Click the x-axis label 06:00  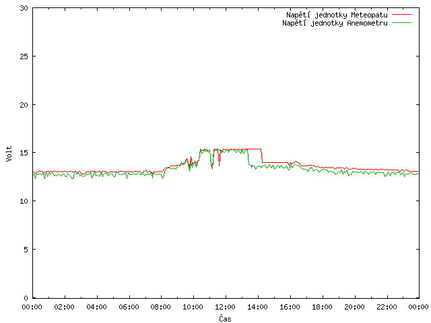[129, 307]
